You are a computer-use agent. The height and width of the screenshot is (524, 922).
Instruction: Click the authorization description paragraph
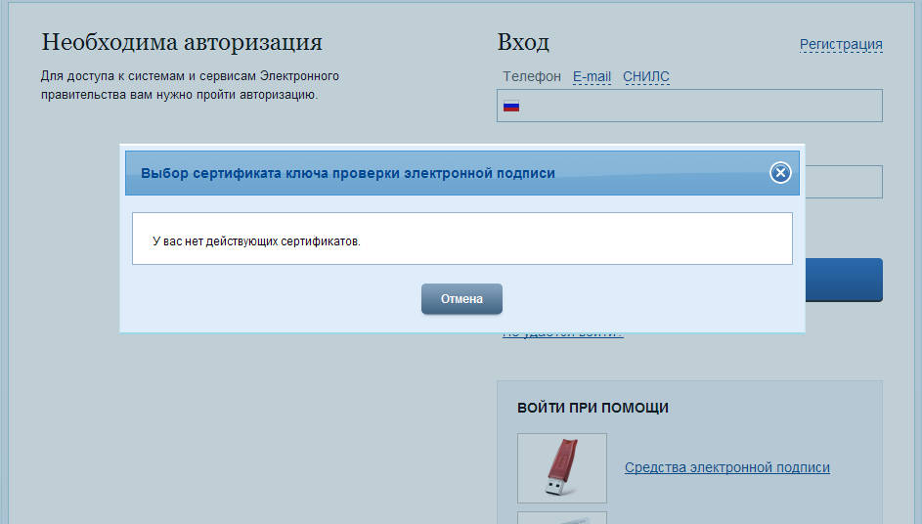(189, 85)
